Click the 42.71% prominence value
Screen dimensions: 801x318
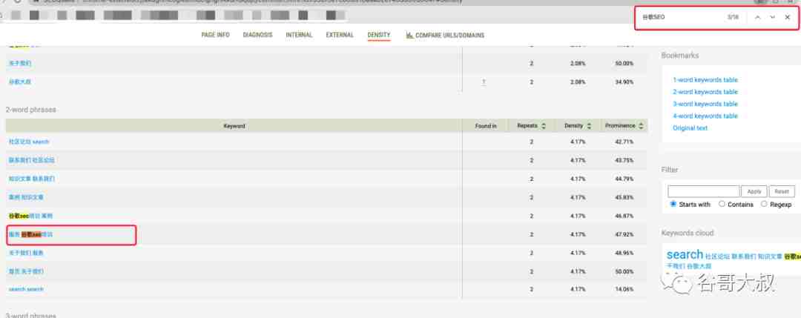pyautogui.click(x=624, y=142)
